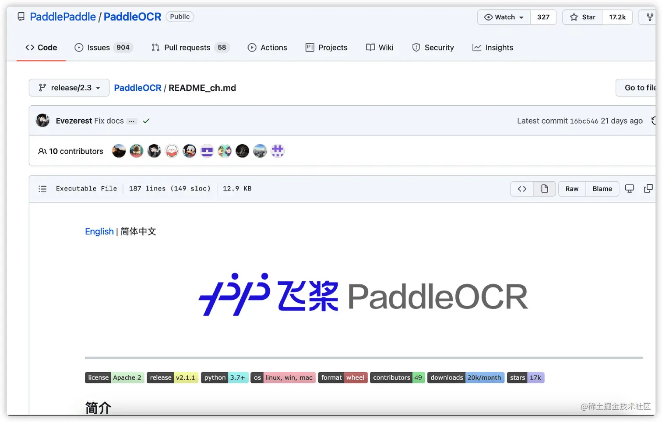Open the PaddlePaddle organization link
Viewport: 662px width, 422px height.
pos(63,17)
